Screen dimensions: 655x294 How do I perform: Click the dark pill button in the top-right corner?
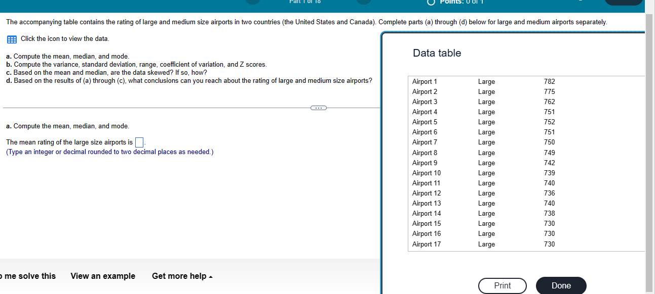pyautogui.click(x=624, y=2)
